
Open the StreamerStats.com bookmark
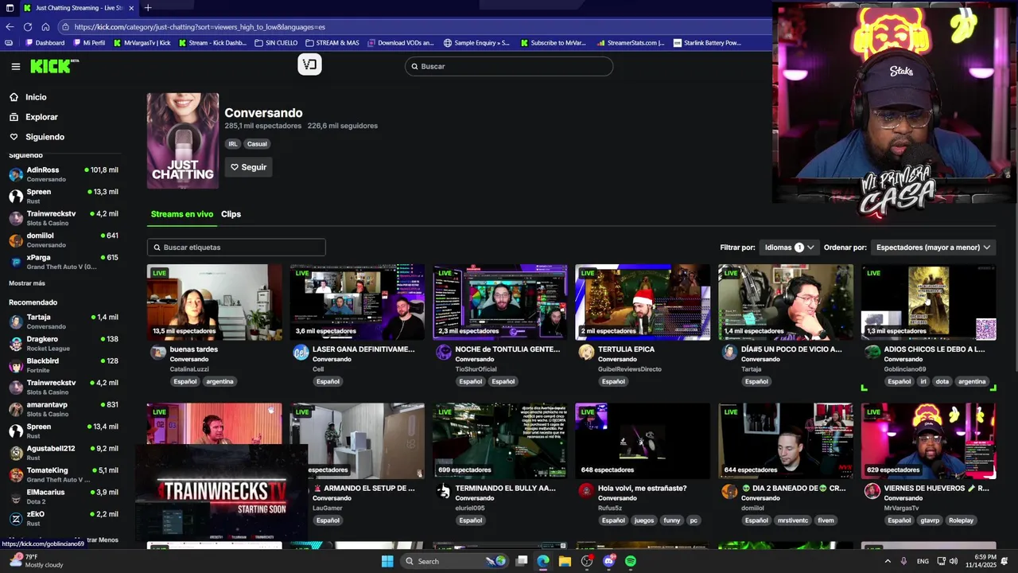(630, 43)
